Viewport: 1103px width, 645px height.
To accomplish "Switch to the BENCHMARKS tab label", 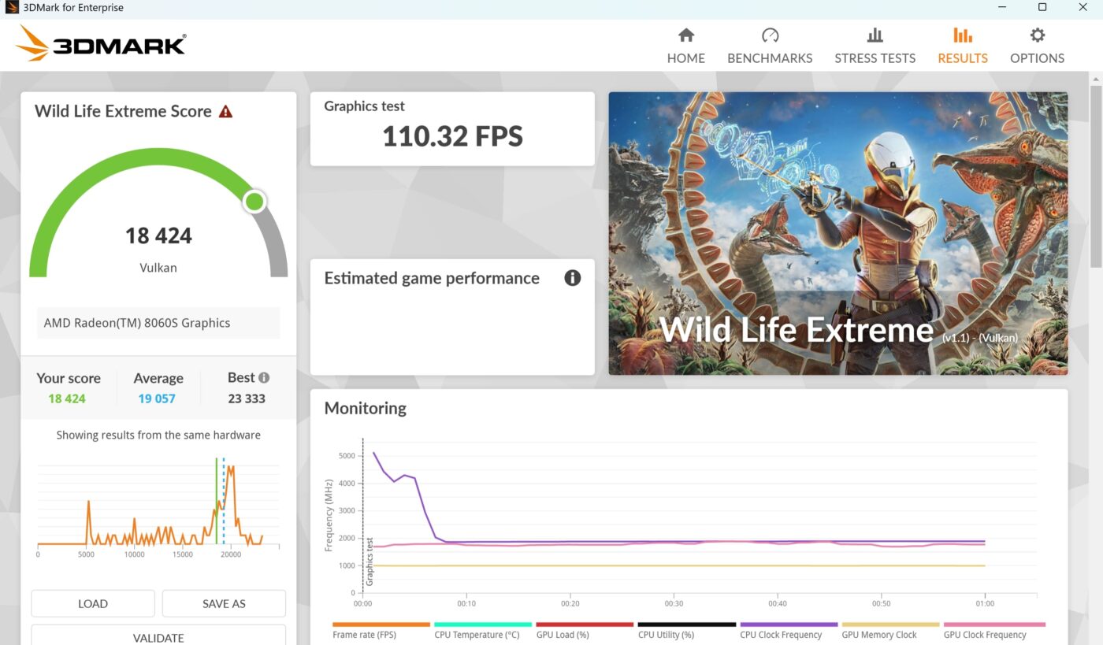I will 770,58.
